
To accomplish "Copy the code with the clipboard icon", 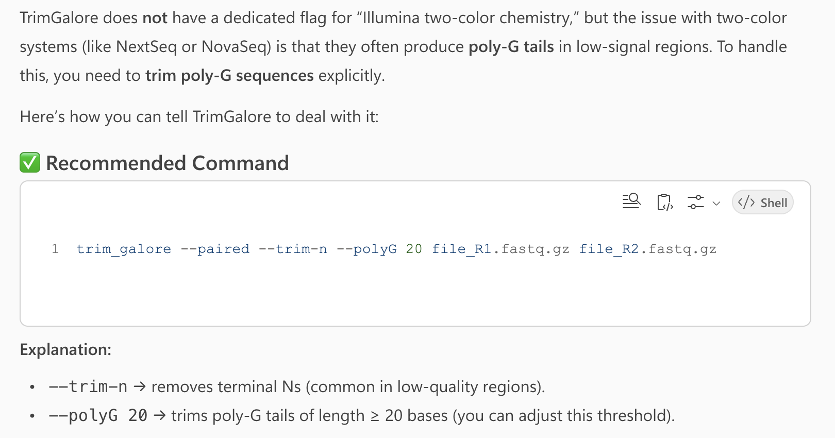I will 665,202.
